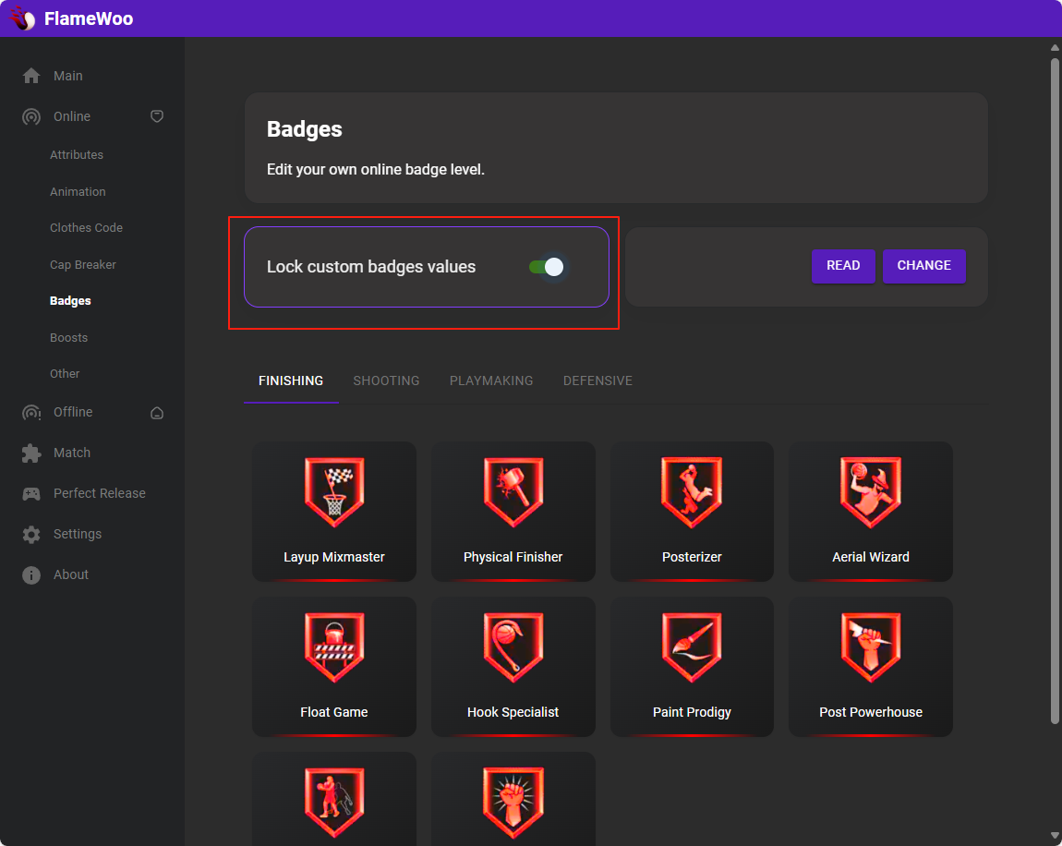Toggle Lock custom badges values switch
Image resolution: width=1062 pixels, height=846 pixels.
[x=547, y=267]
